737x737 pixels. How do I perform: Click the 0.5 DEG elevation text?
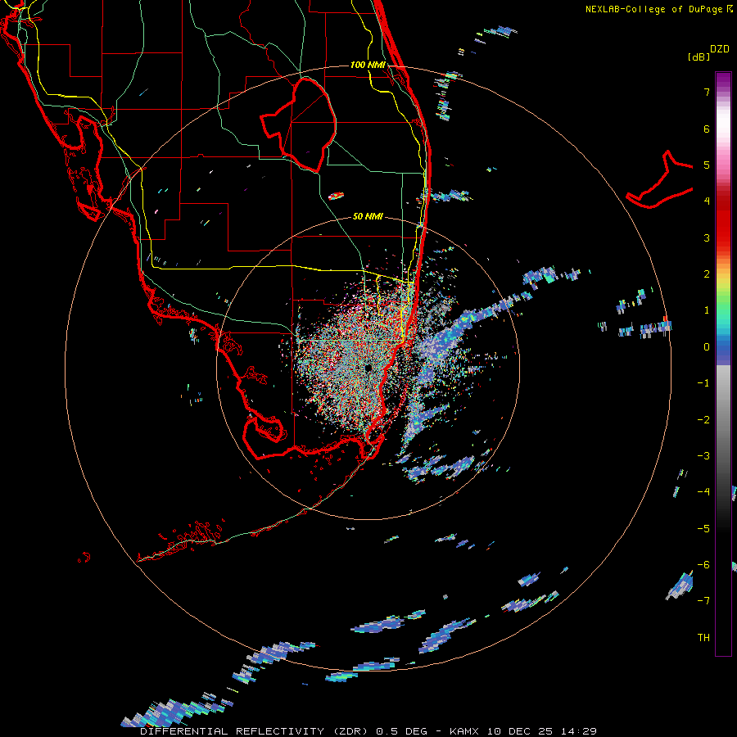[401, 731]
